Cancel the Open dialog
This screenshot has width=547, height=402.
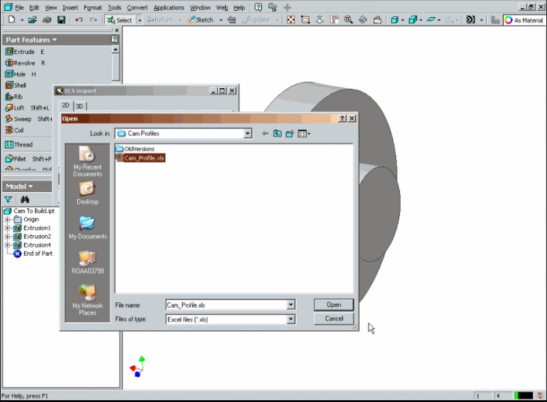click(x=334, y=319)
